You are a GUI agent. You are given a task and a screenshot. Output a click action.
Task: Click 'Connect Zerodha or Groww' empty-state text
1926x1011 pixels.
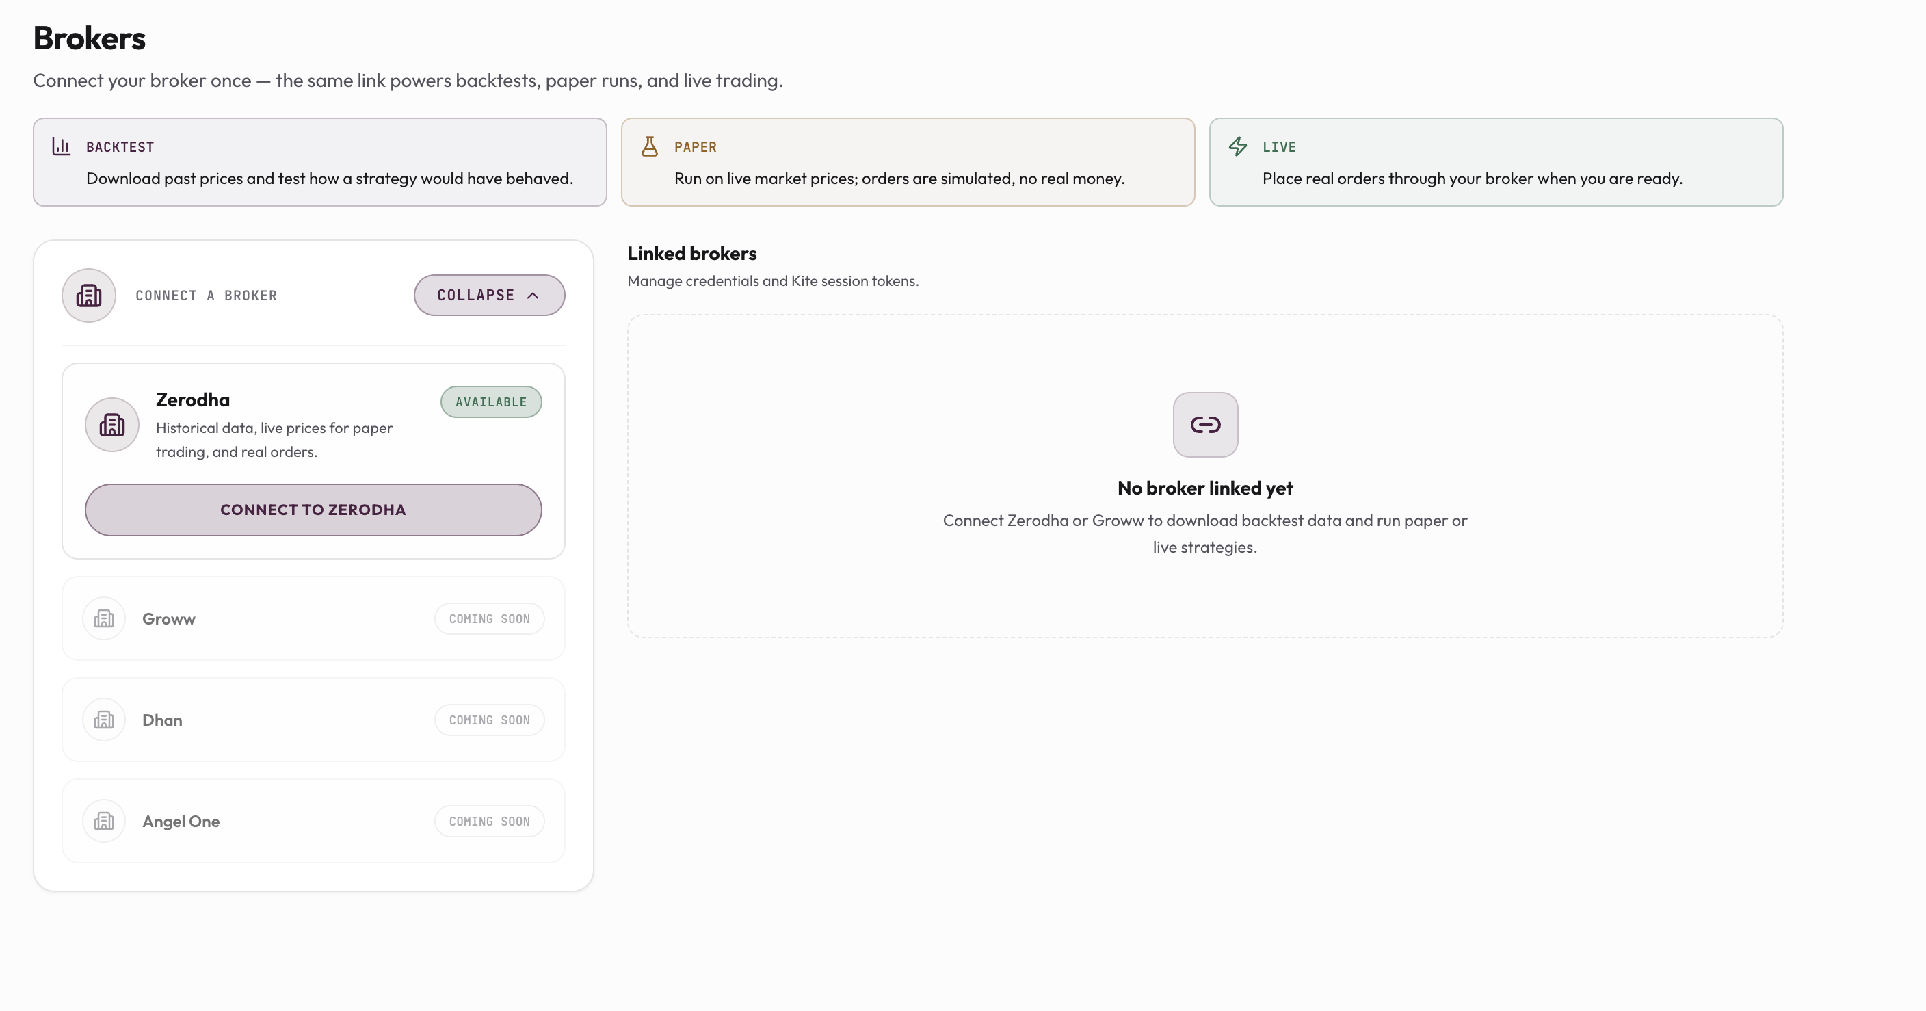point(1205,534)
